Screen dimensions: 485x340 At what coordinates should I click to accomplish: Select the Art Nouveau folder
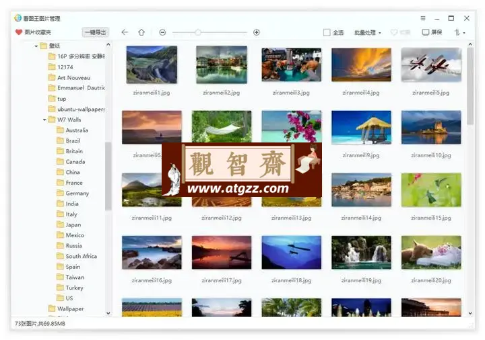(x=69, y=78)
